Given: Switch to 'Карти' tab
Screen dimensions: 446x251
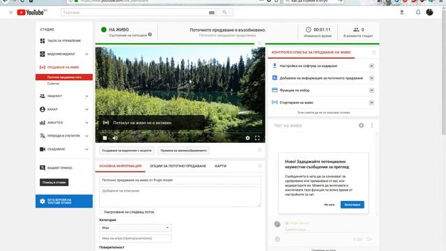Looking at the screenshot, I should click(x=220, y=166).
